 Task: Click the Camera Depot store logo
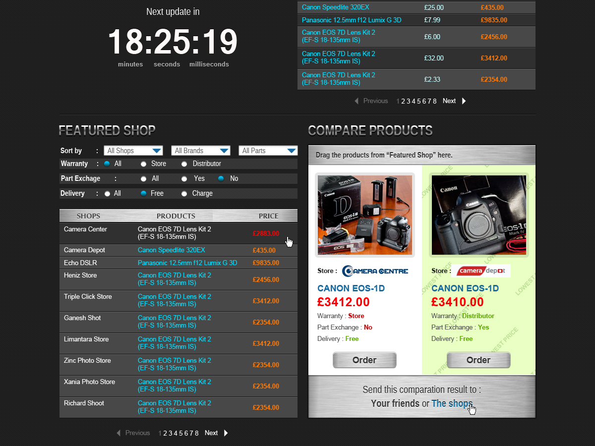[x=481, y=271]
